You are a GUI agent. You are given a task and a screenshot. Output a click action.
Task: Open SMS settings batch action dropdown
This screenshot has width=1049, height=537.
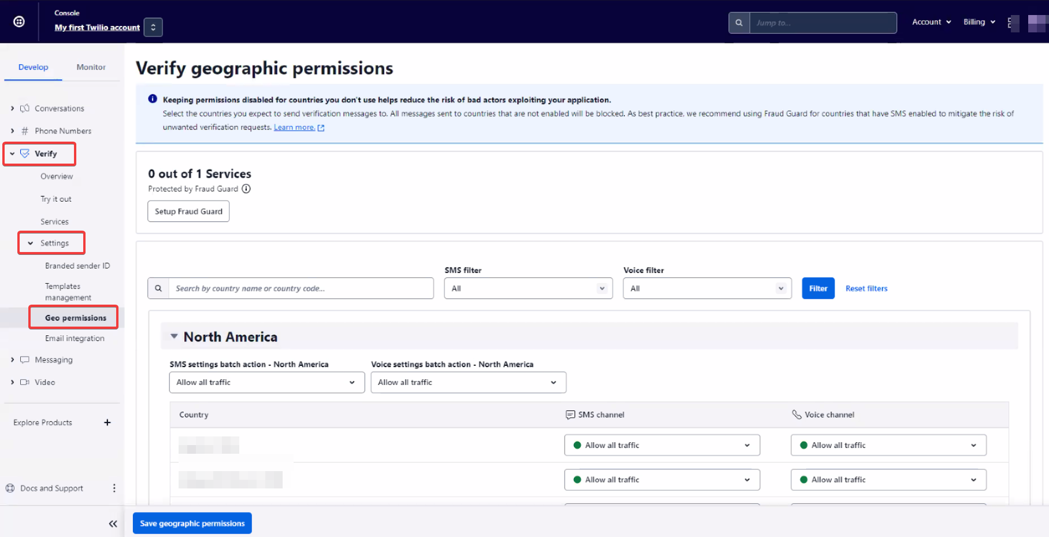point(266,383)
